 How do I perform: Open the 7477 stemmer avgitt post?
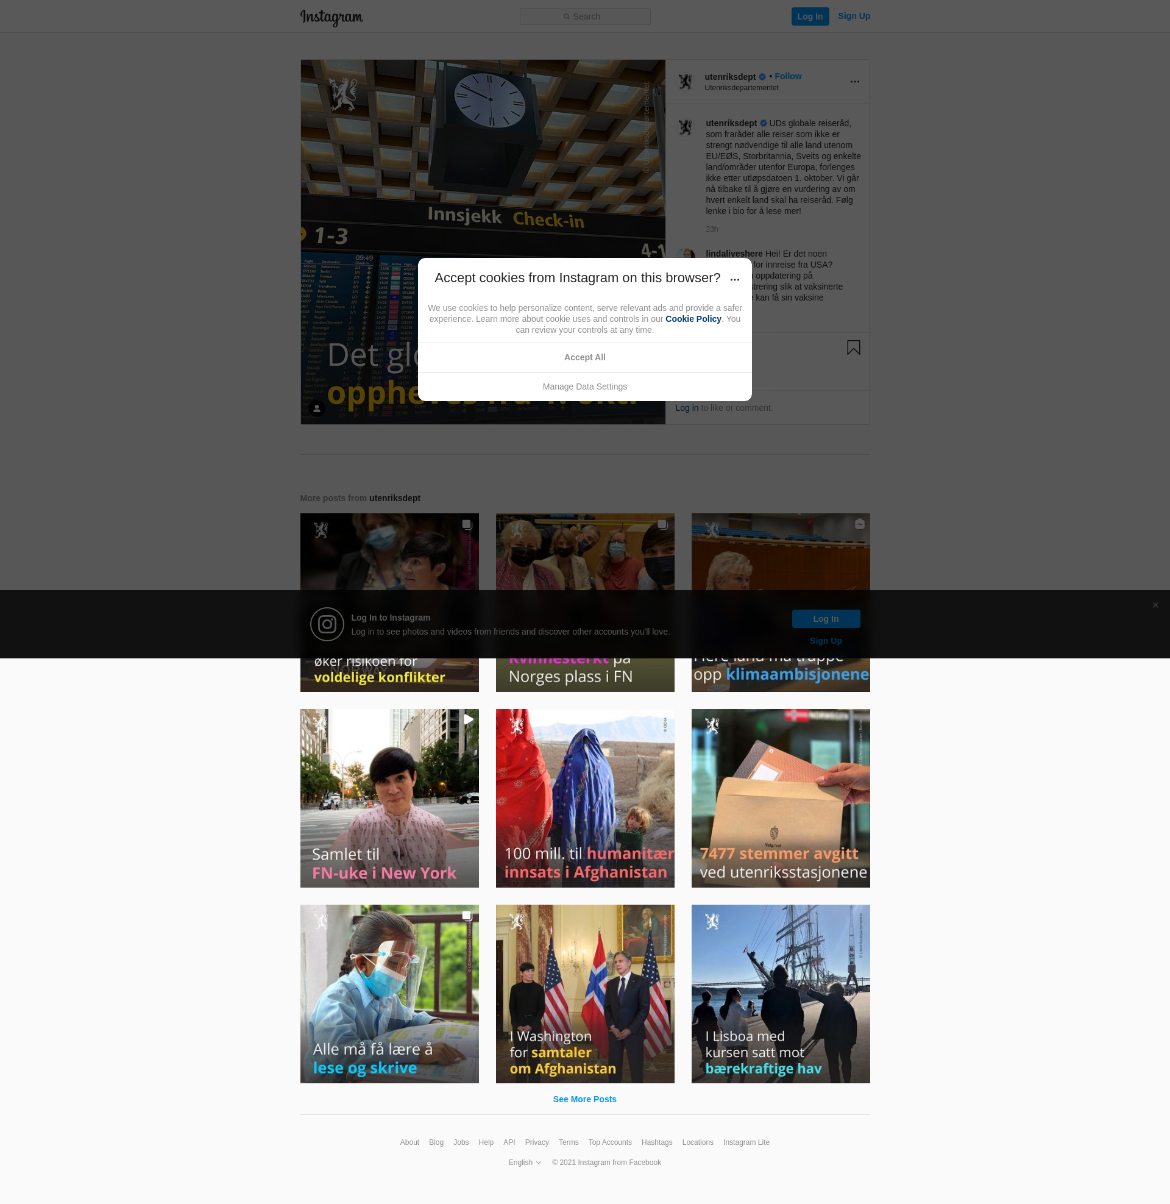click(780, 799)
